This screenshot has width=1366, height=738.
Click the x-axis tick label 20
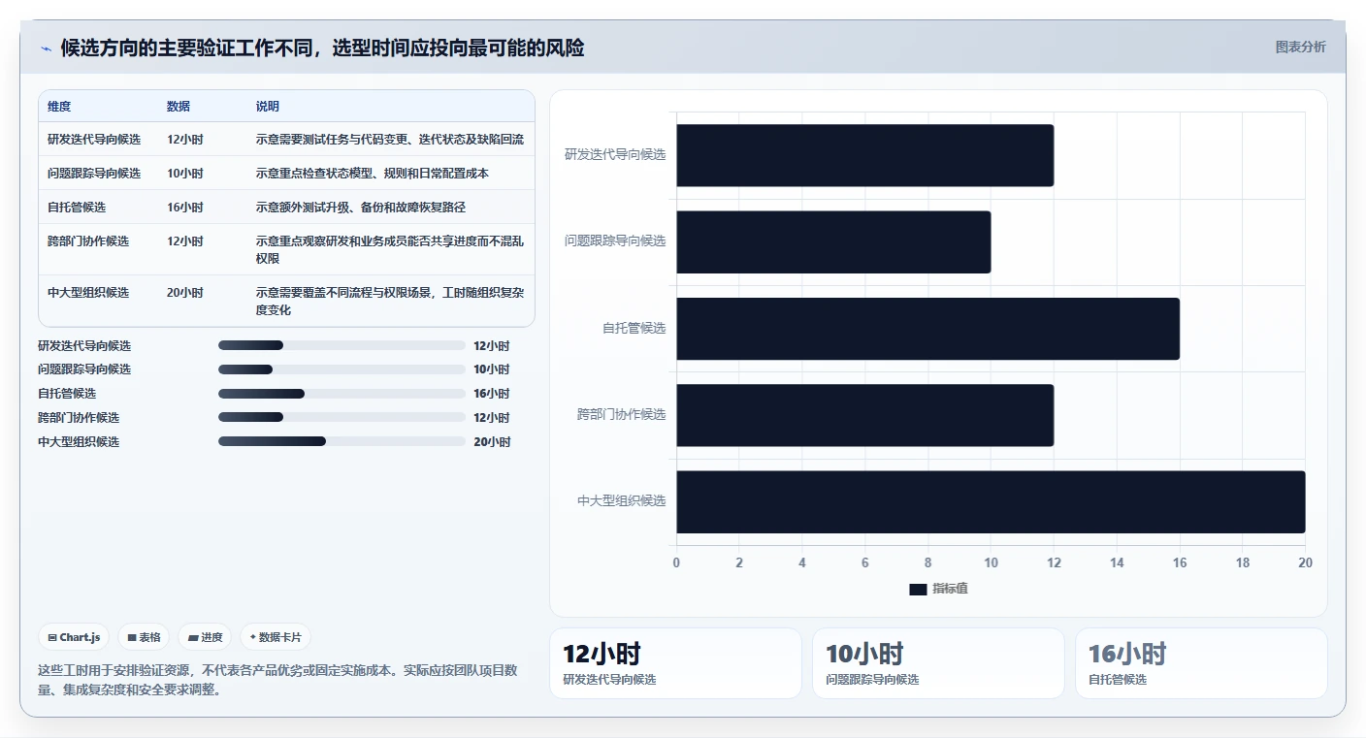pos(1305,562)
